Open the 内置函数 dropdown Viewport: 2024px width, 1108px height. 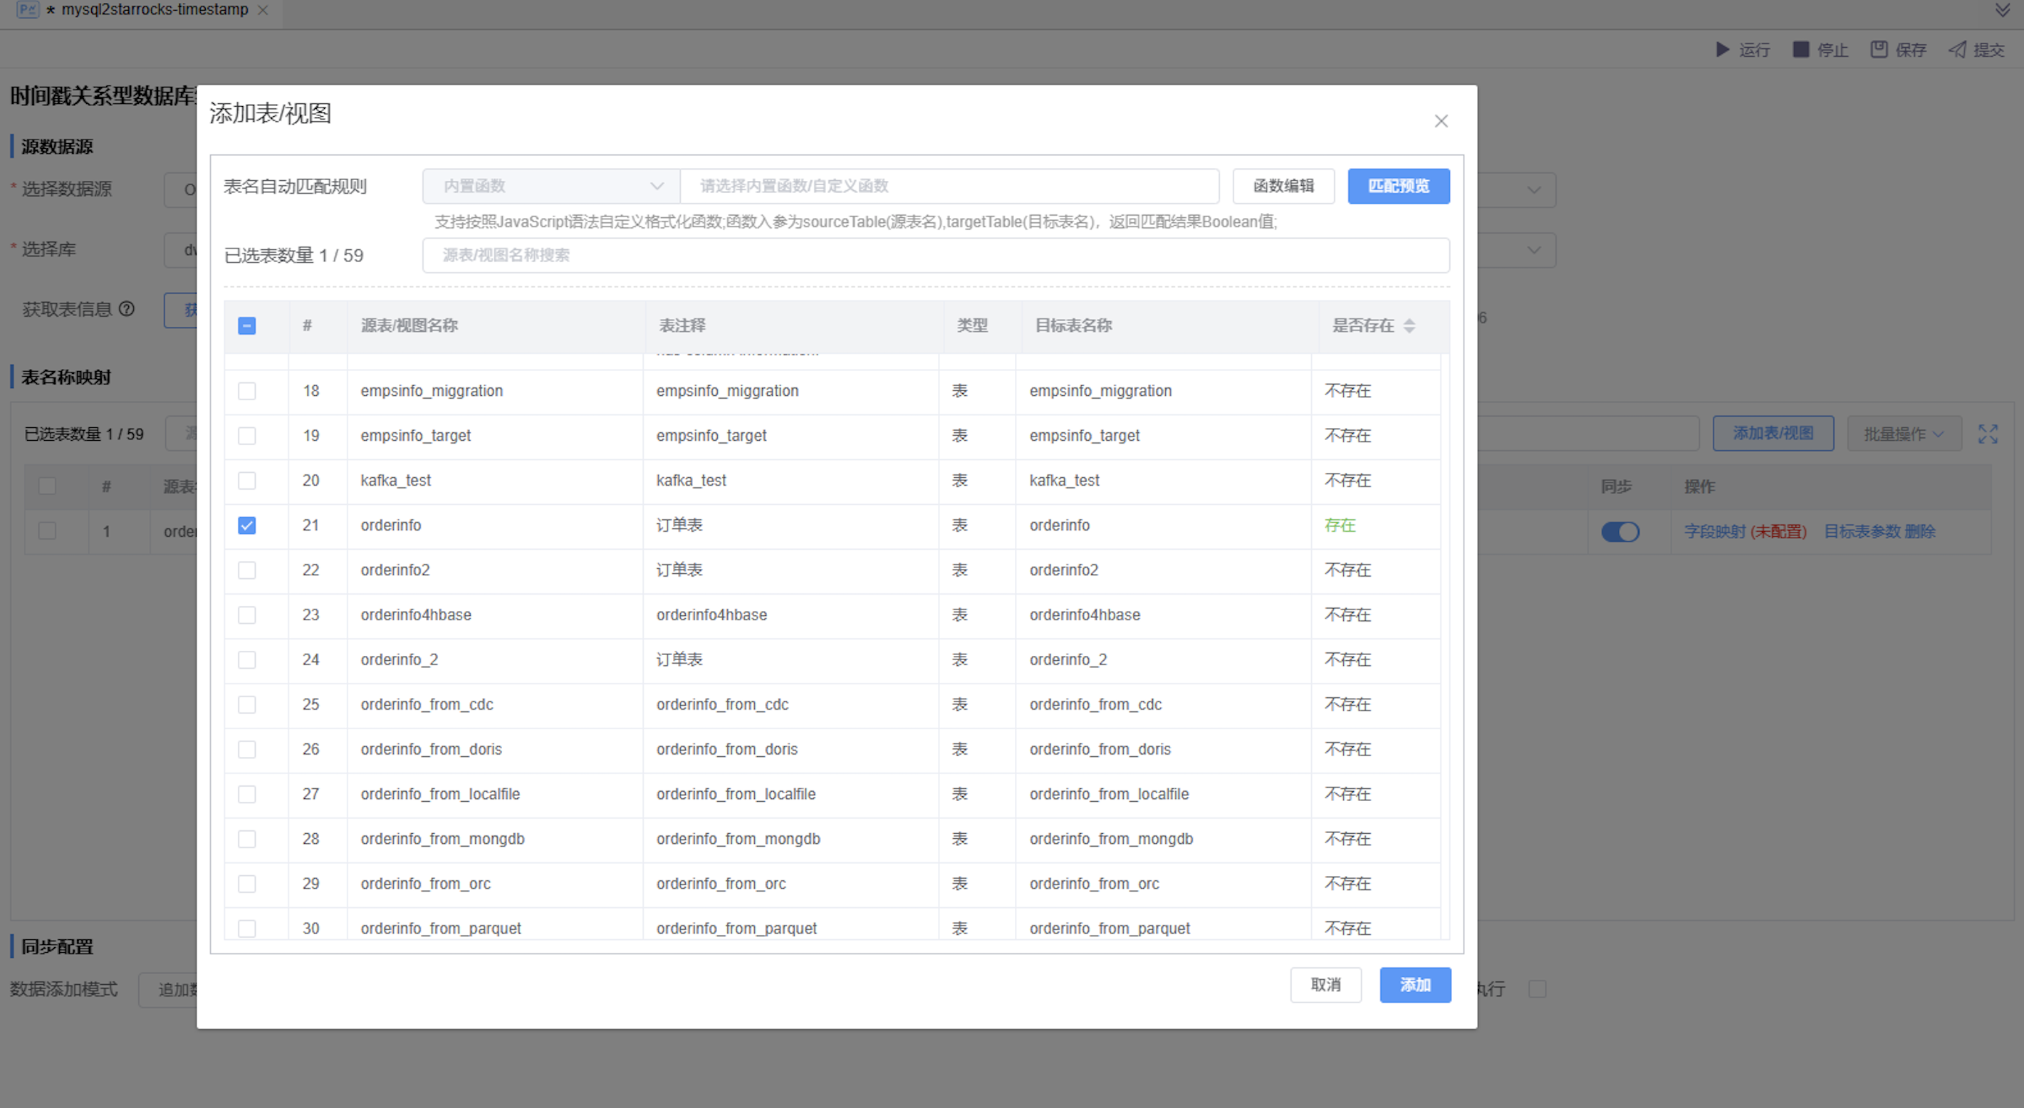(x=551, y=187)
